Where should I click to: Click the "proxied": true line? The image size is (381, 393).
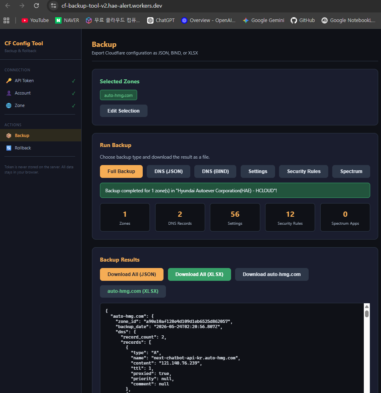coord(151,373)
